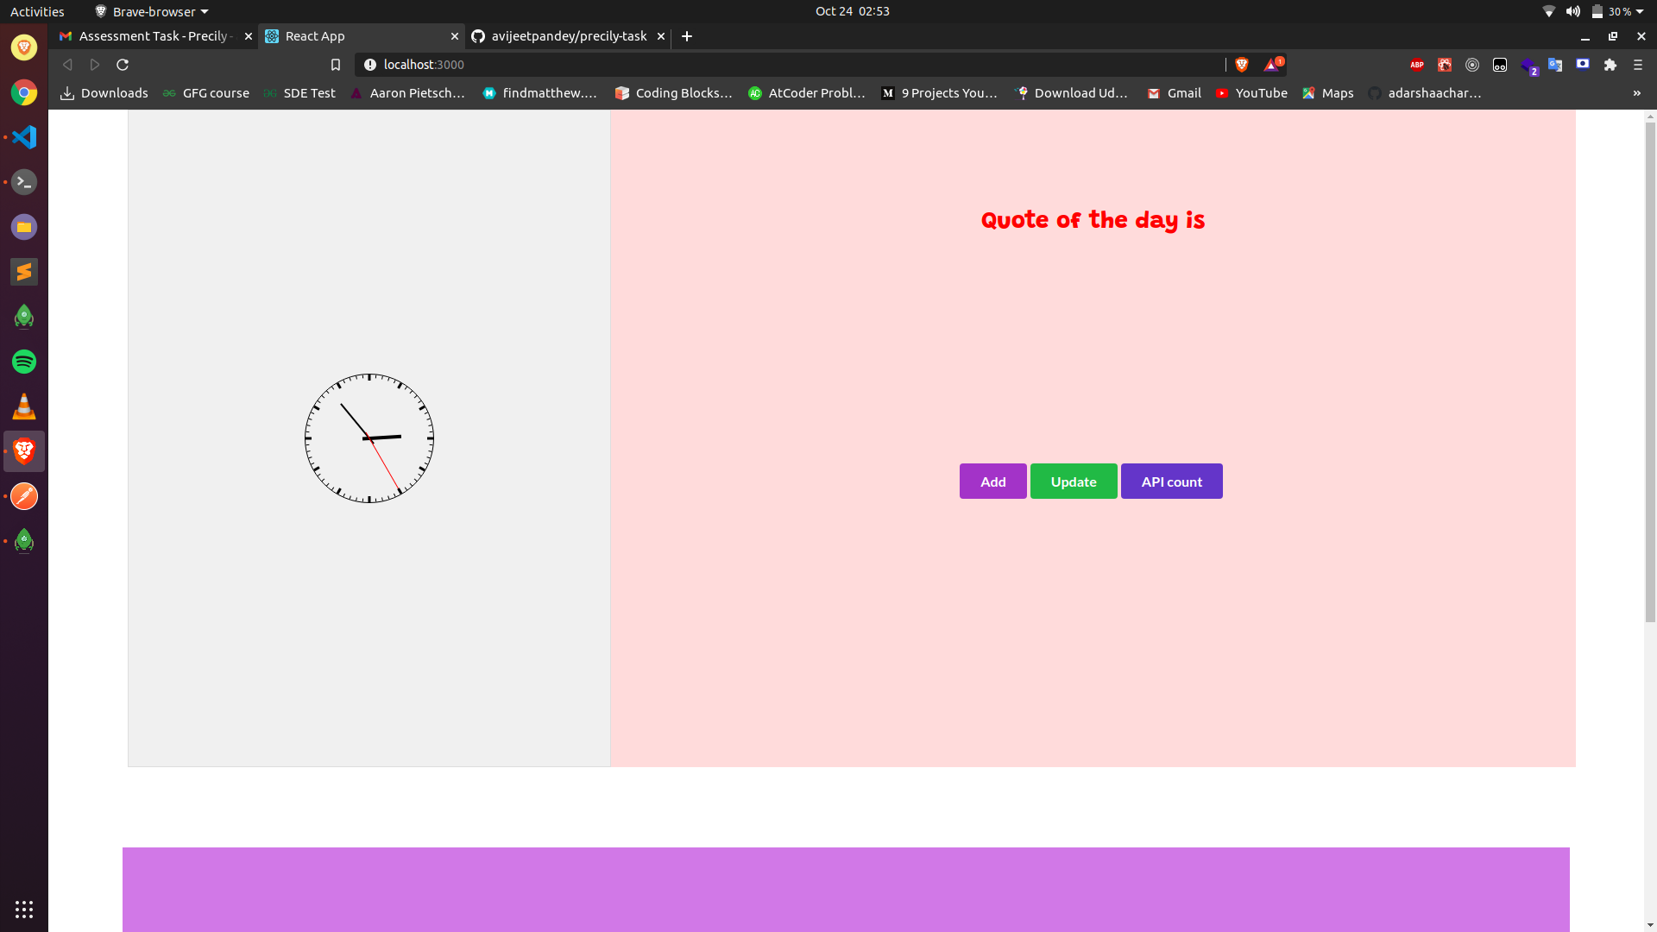Open Brave Rewards triangle icon
This screenshot has width=1657, height=932.
click(1271, 65)
